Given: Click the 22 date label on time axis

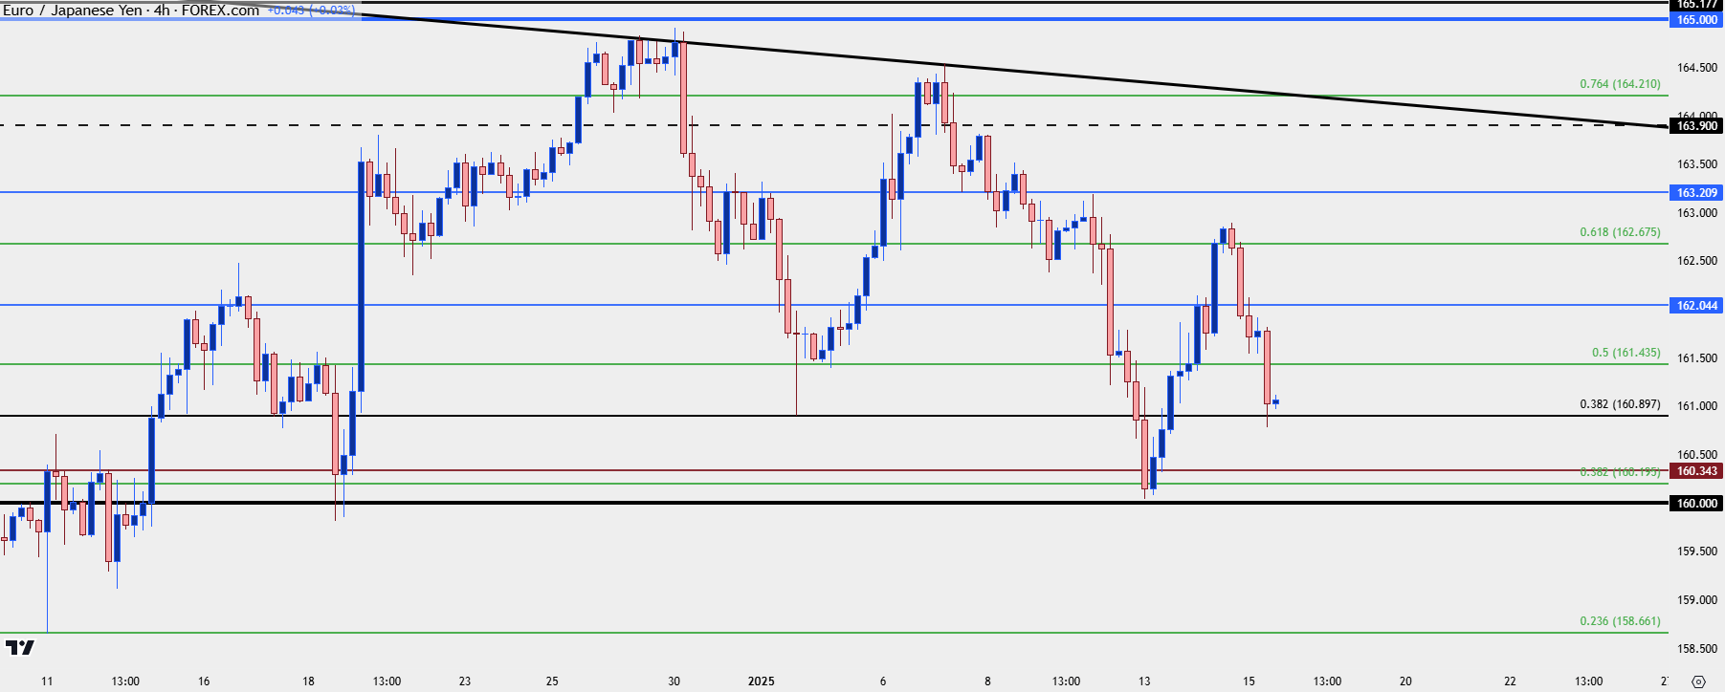Looking at the screenshot, I should coord(1510,681).
